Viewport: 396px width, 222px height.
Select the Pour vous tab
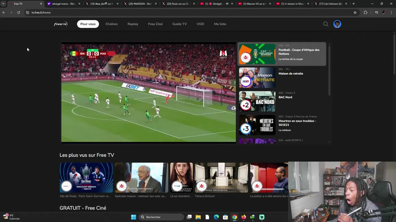[x=88, y=24]
